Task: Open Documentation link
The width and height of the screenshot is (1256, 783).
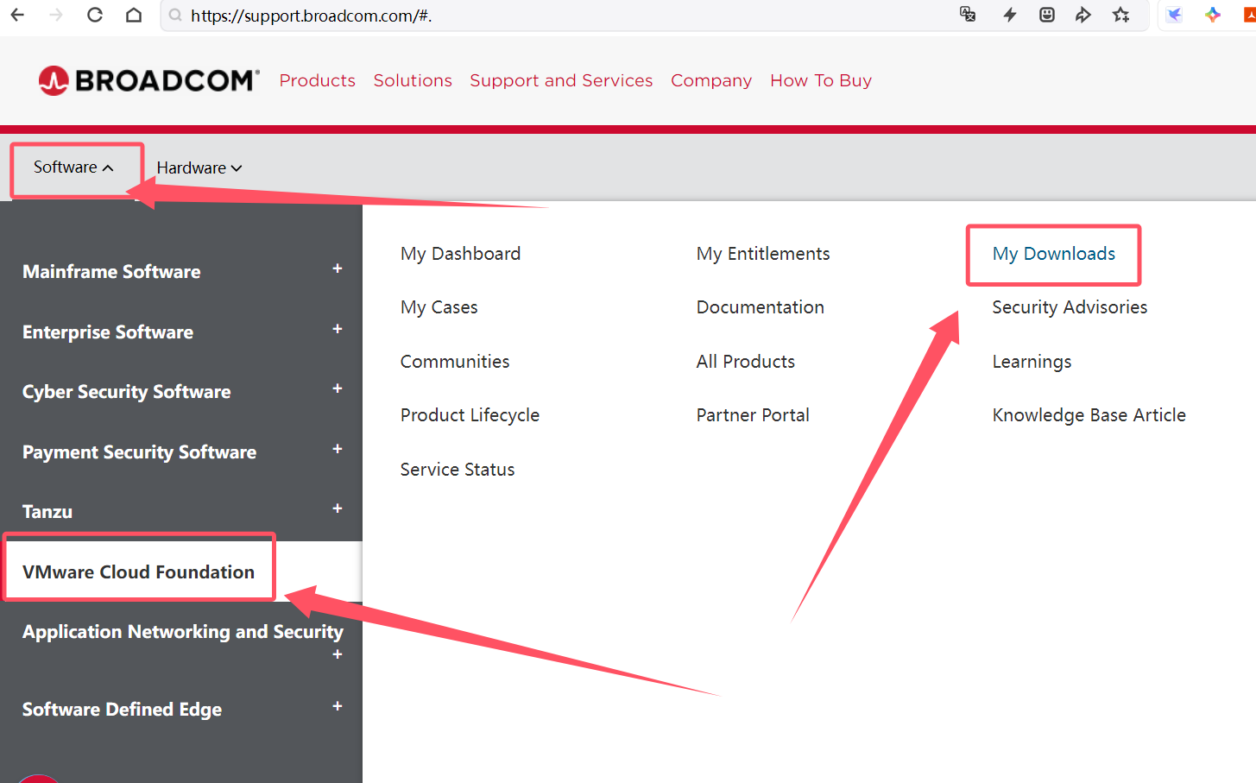Action: pos(761,307)
